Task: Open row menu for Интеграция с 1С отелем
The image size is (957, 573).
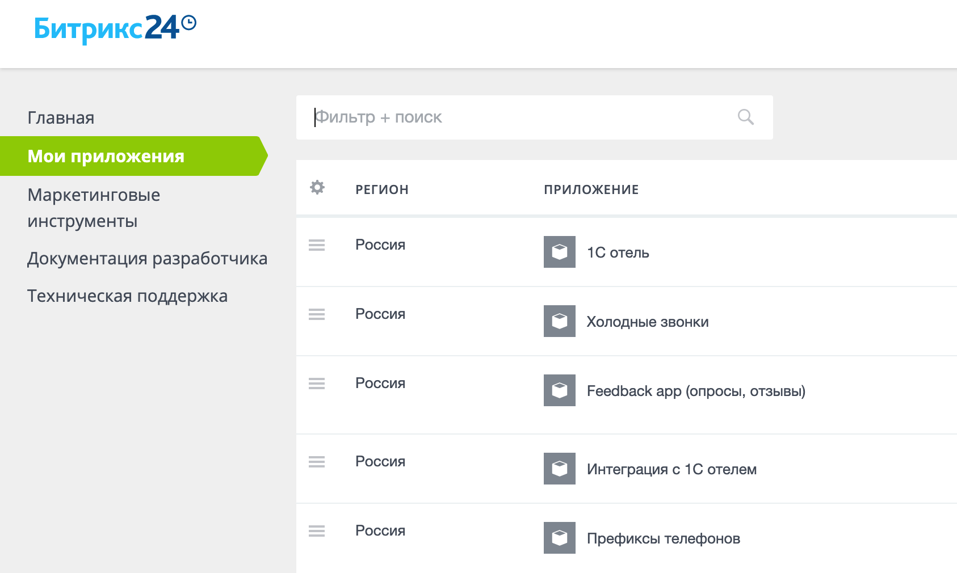Action: coord(317,462)
